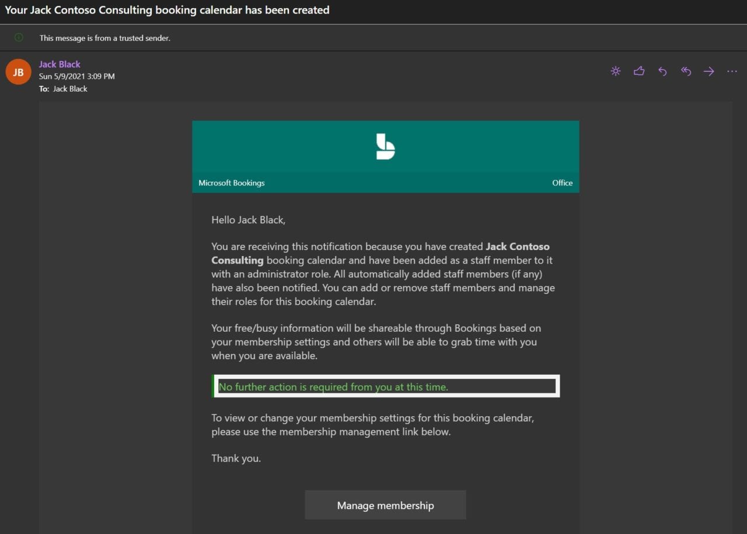Like this email with thumbs up icon
The width and height of the screenshot is (747, 534).
639,71
